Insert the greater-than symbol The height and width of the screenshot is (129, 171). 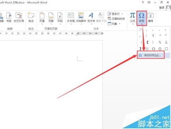(x=141, y=29)
